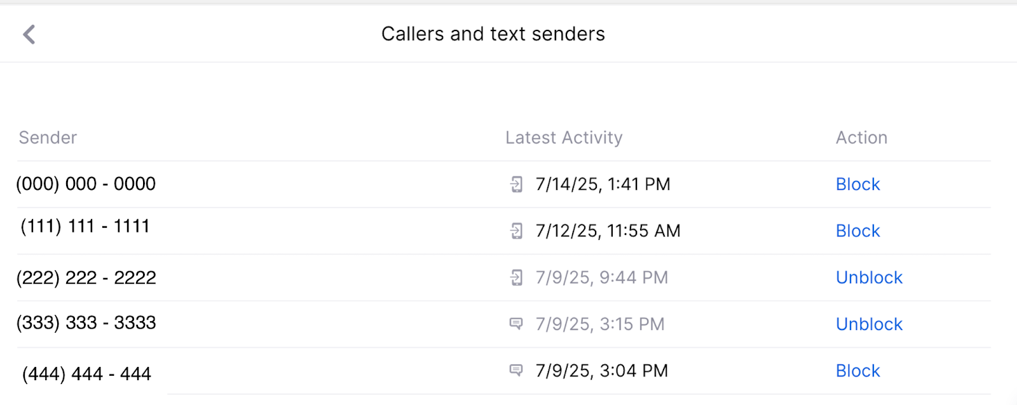Select phone number (333) 333 - 3333
Image resolution: width=1017 pixels, height=405 pixels.
pyautogui.click(x=86, y=323)
